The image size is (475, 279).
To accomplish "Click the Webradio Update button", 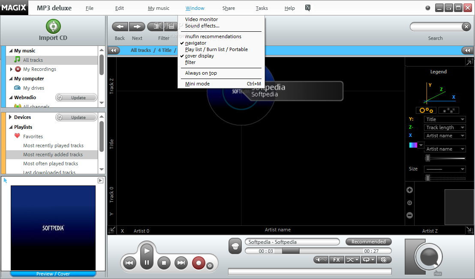I will [76, 98].
